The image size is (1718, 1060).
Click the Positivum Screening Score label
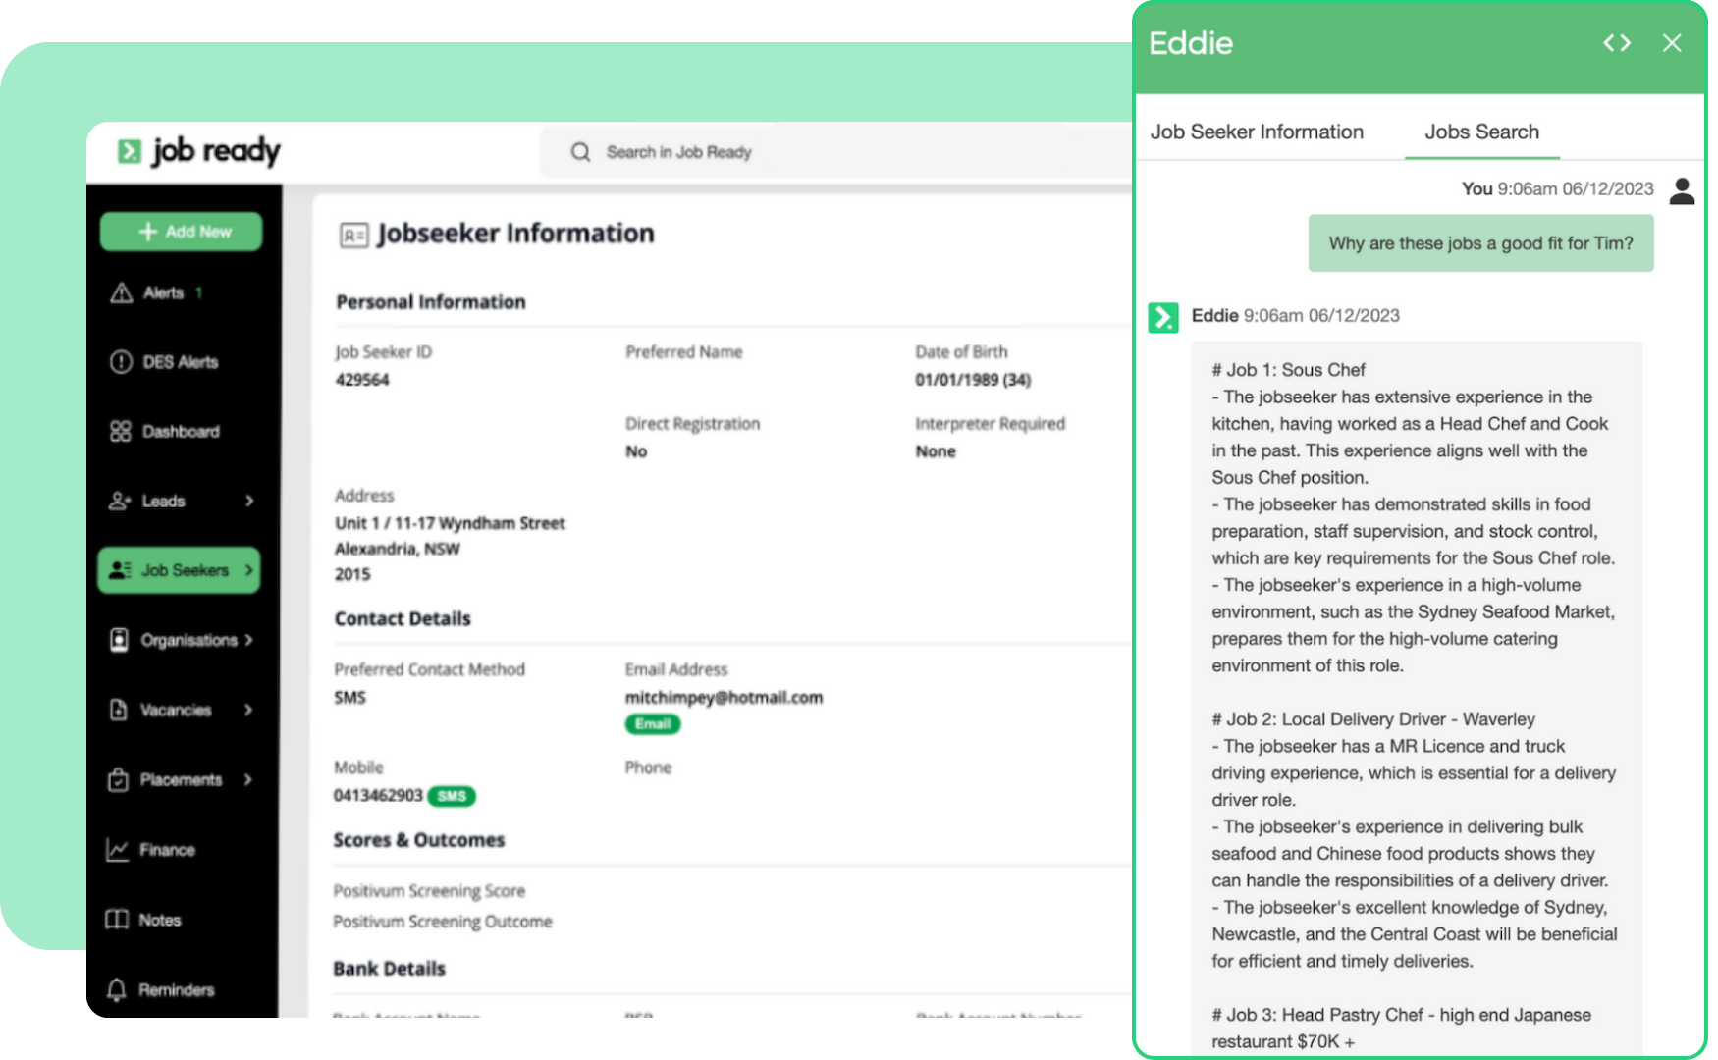pos(429,891)
